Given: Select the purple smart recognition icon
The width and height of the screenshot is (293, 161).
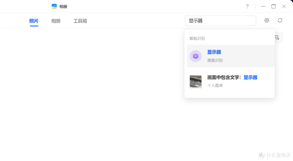Looking at the screenshot, I should [x=196, y=56].
